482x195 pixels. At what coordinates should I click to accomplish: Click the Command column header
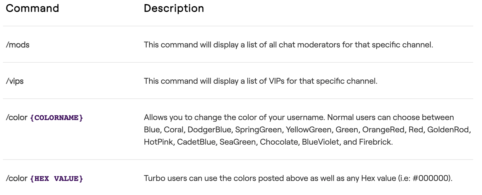[x=32, y=8]
